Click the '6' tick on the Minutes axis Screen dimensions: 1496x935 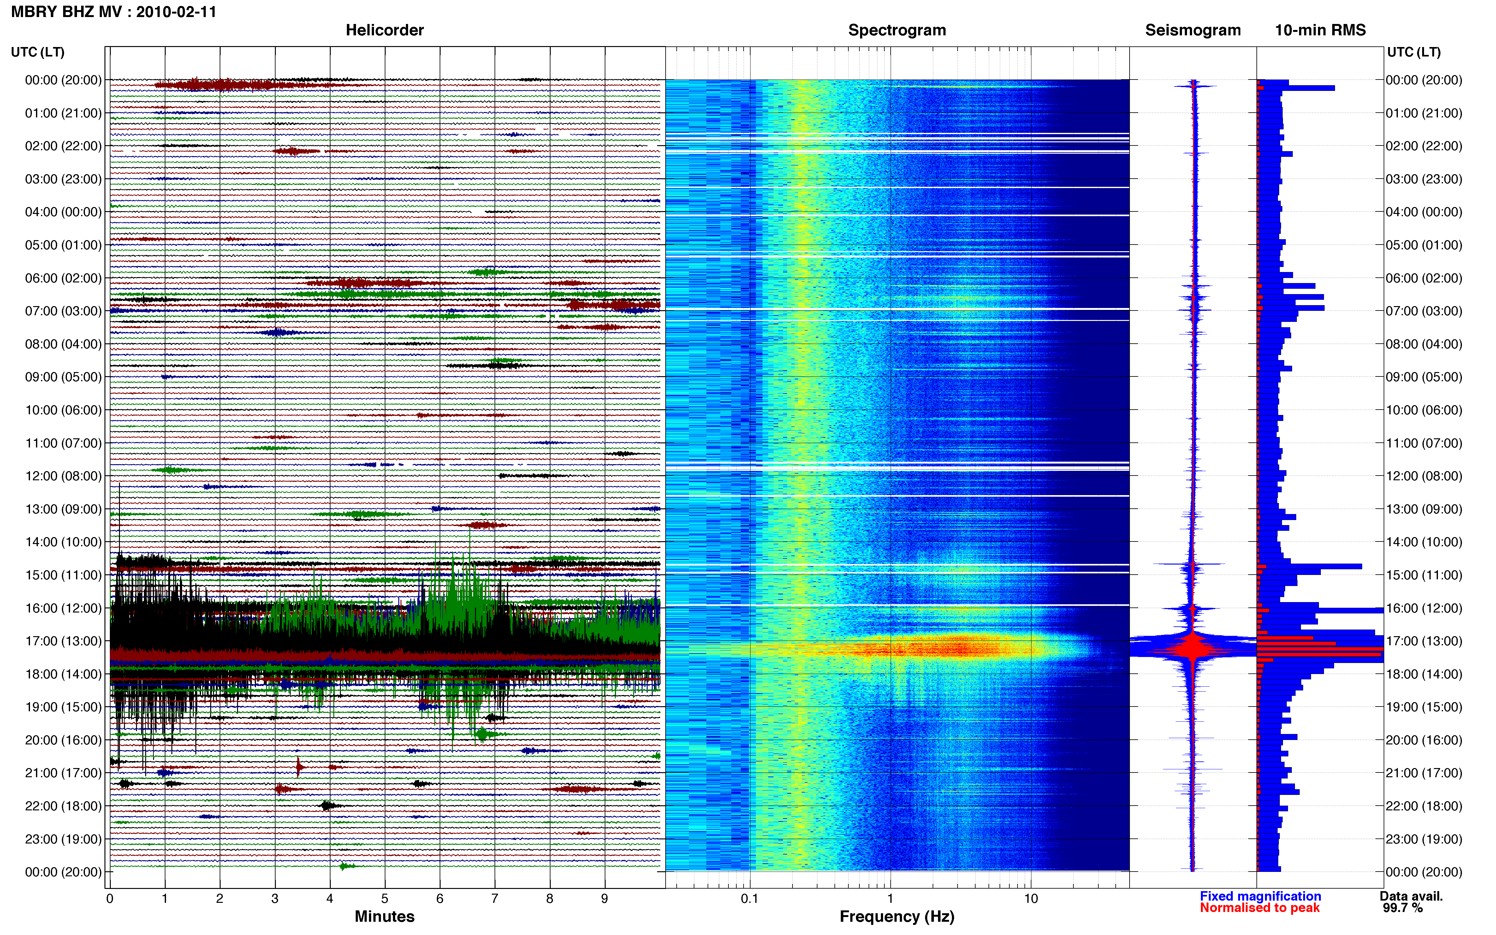pos(440,898)
